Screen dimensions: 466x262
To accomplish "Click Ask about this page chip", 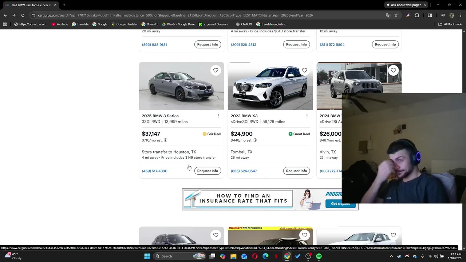I will pyautogui.click(x=403, y=5).
